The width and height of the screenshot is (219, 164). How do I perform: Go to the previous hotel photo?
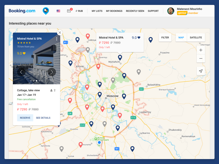[x=21, y=72]
